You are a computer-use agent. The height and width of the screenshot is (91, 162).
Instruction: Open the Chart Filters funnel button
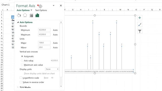coord(140,31)
